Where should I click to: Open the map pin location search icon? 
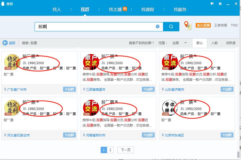tap(188, 25)
